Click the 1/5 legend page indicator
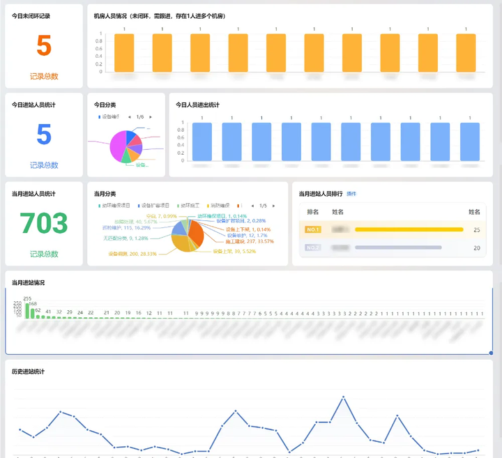 click(263, 206)
